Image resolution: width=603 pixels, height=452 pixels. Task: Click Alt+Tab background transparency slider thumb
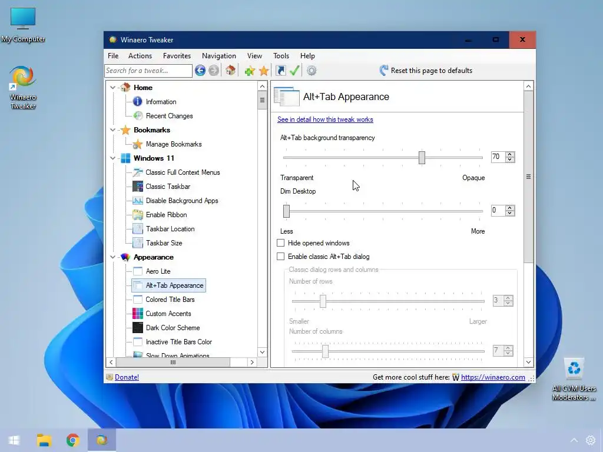pos(422,157)
